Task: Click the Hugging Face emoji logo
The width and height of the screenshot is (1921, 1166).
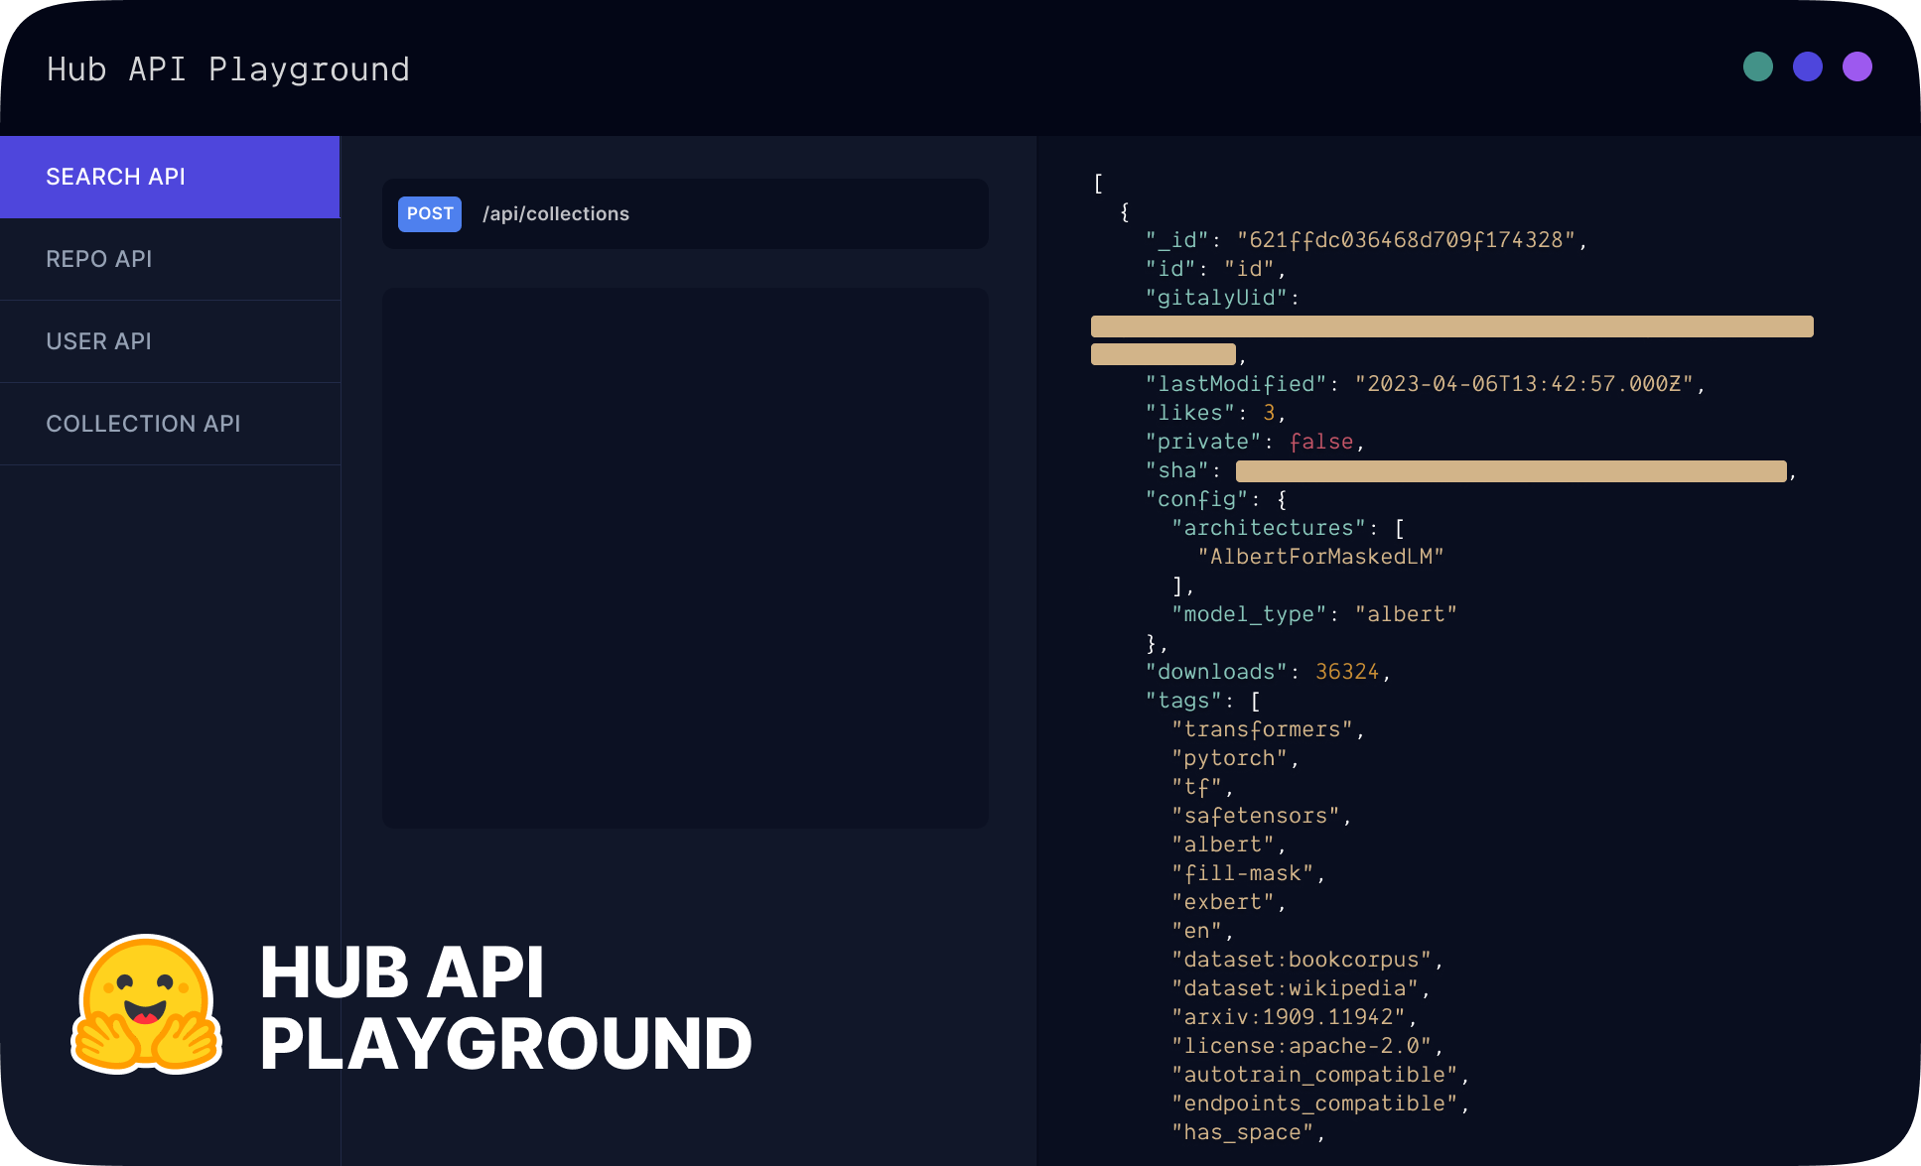Action: [147, 1004]
